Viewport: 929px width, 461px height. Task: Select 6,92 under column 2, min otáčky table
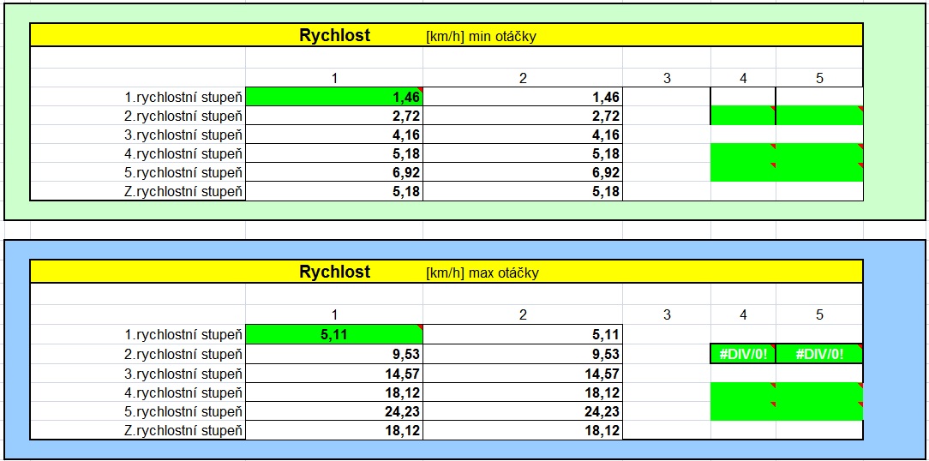(x=523, y=172)
